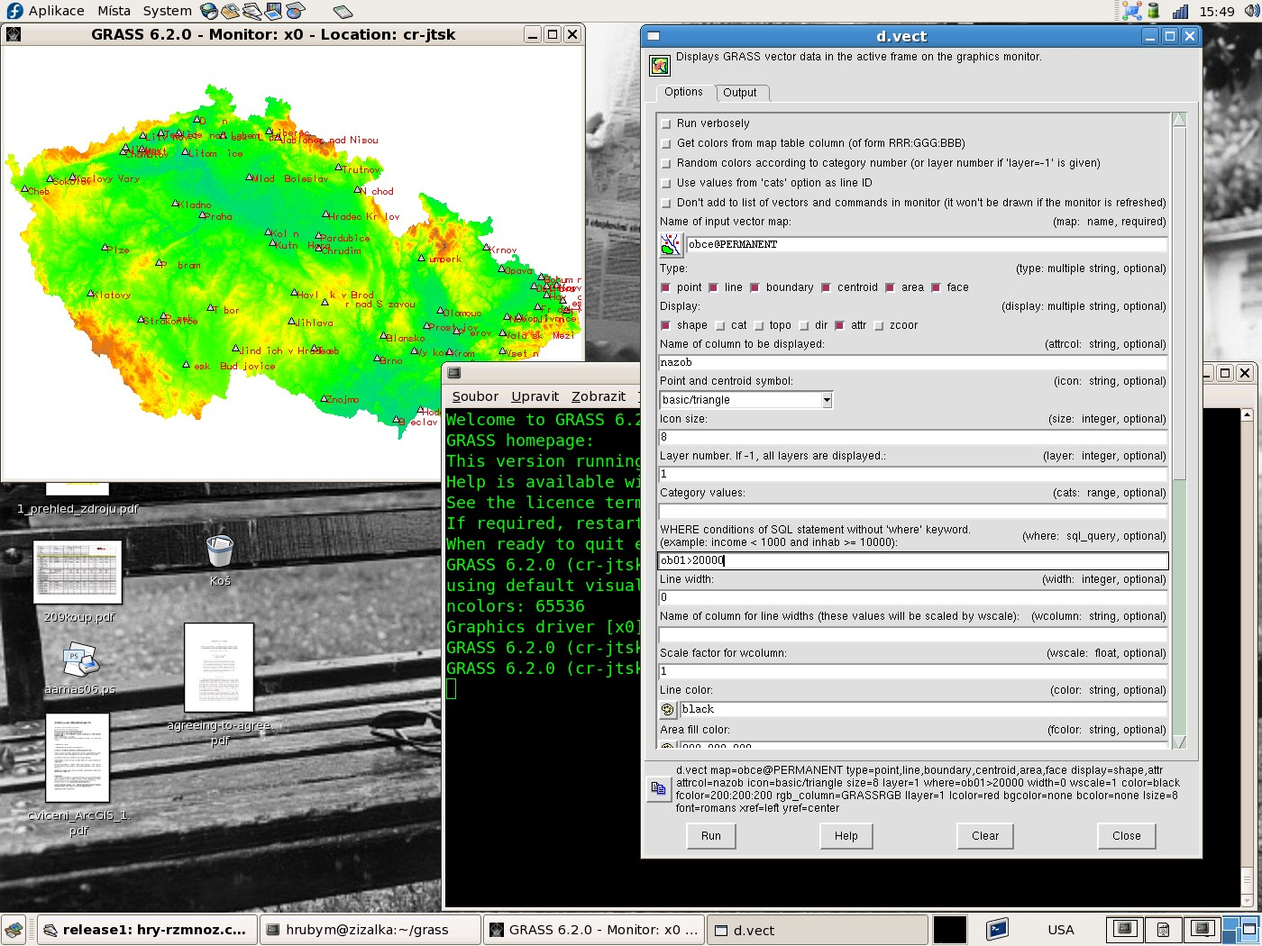Viewport: 1262px width, 946px height.
Task: Open the Fedora Aplikace menu icon
Action: coord(14,11)
